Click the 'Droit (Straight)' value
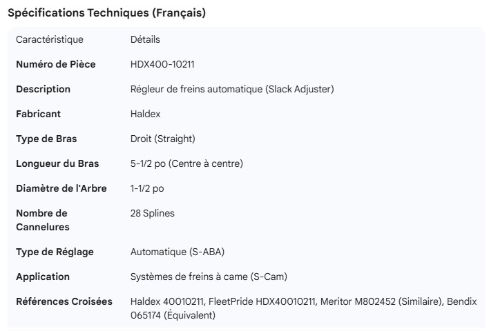 pos(162,139)
